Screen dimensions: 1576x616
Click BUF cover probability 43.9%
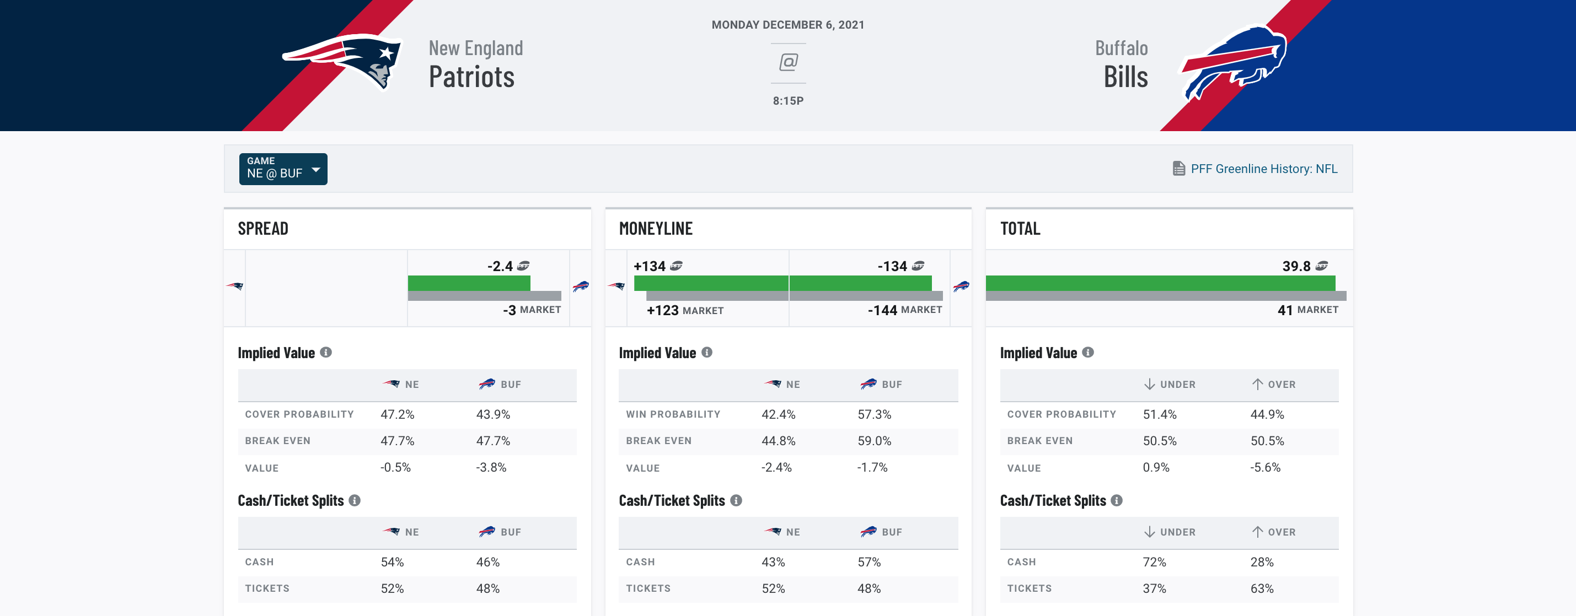[x=493, y=414]
